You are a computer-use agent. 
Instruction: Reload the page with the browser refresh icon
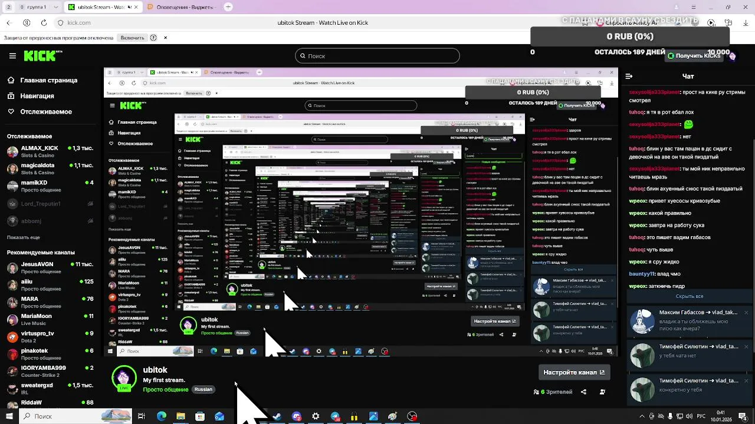tap(44, 22)
